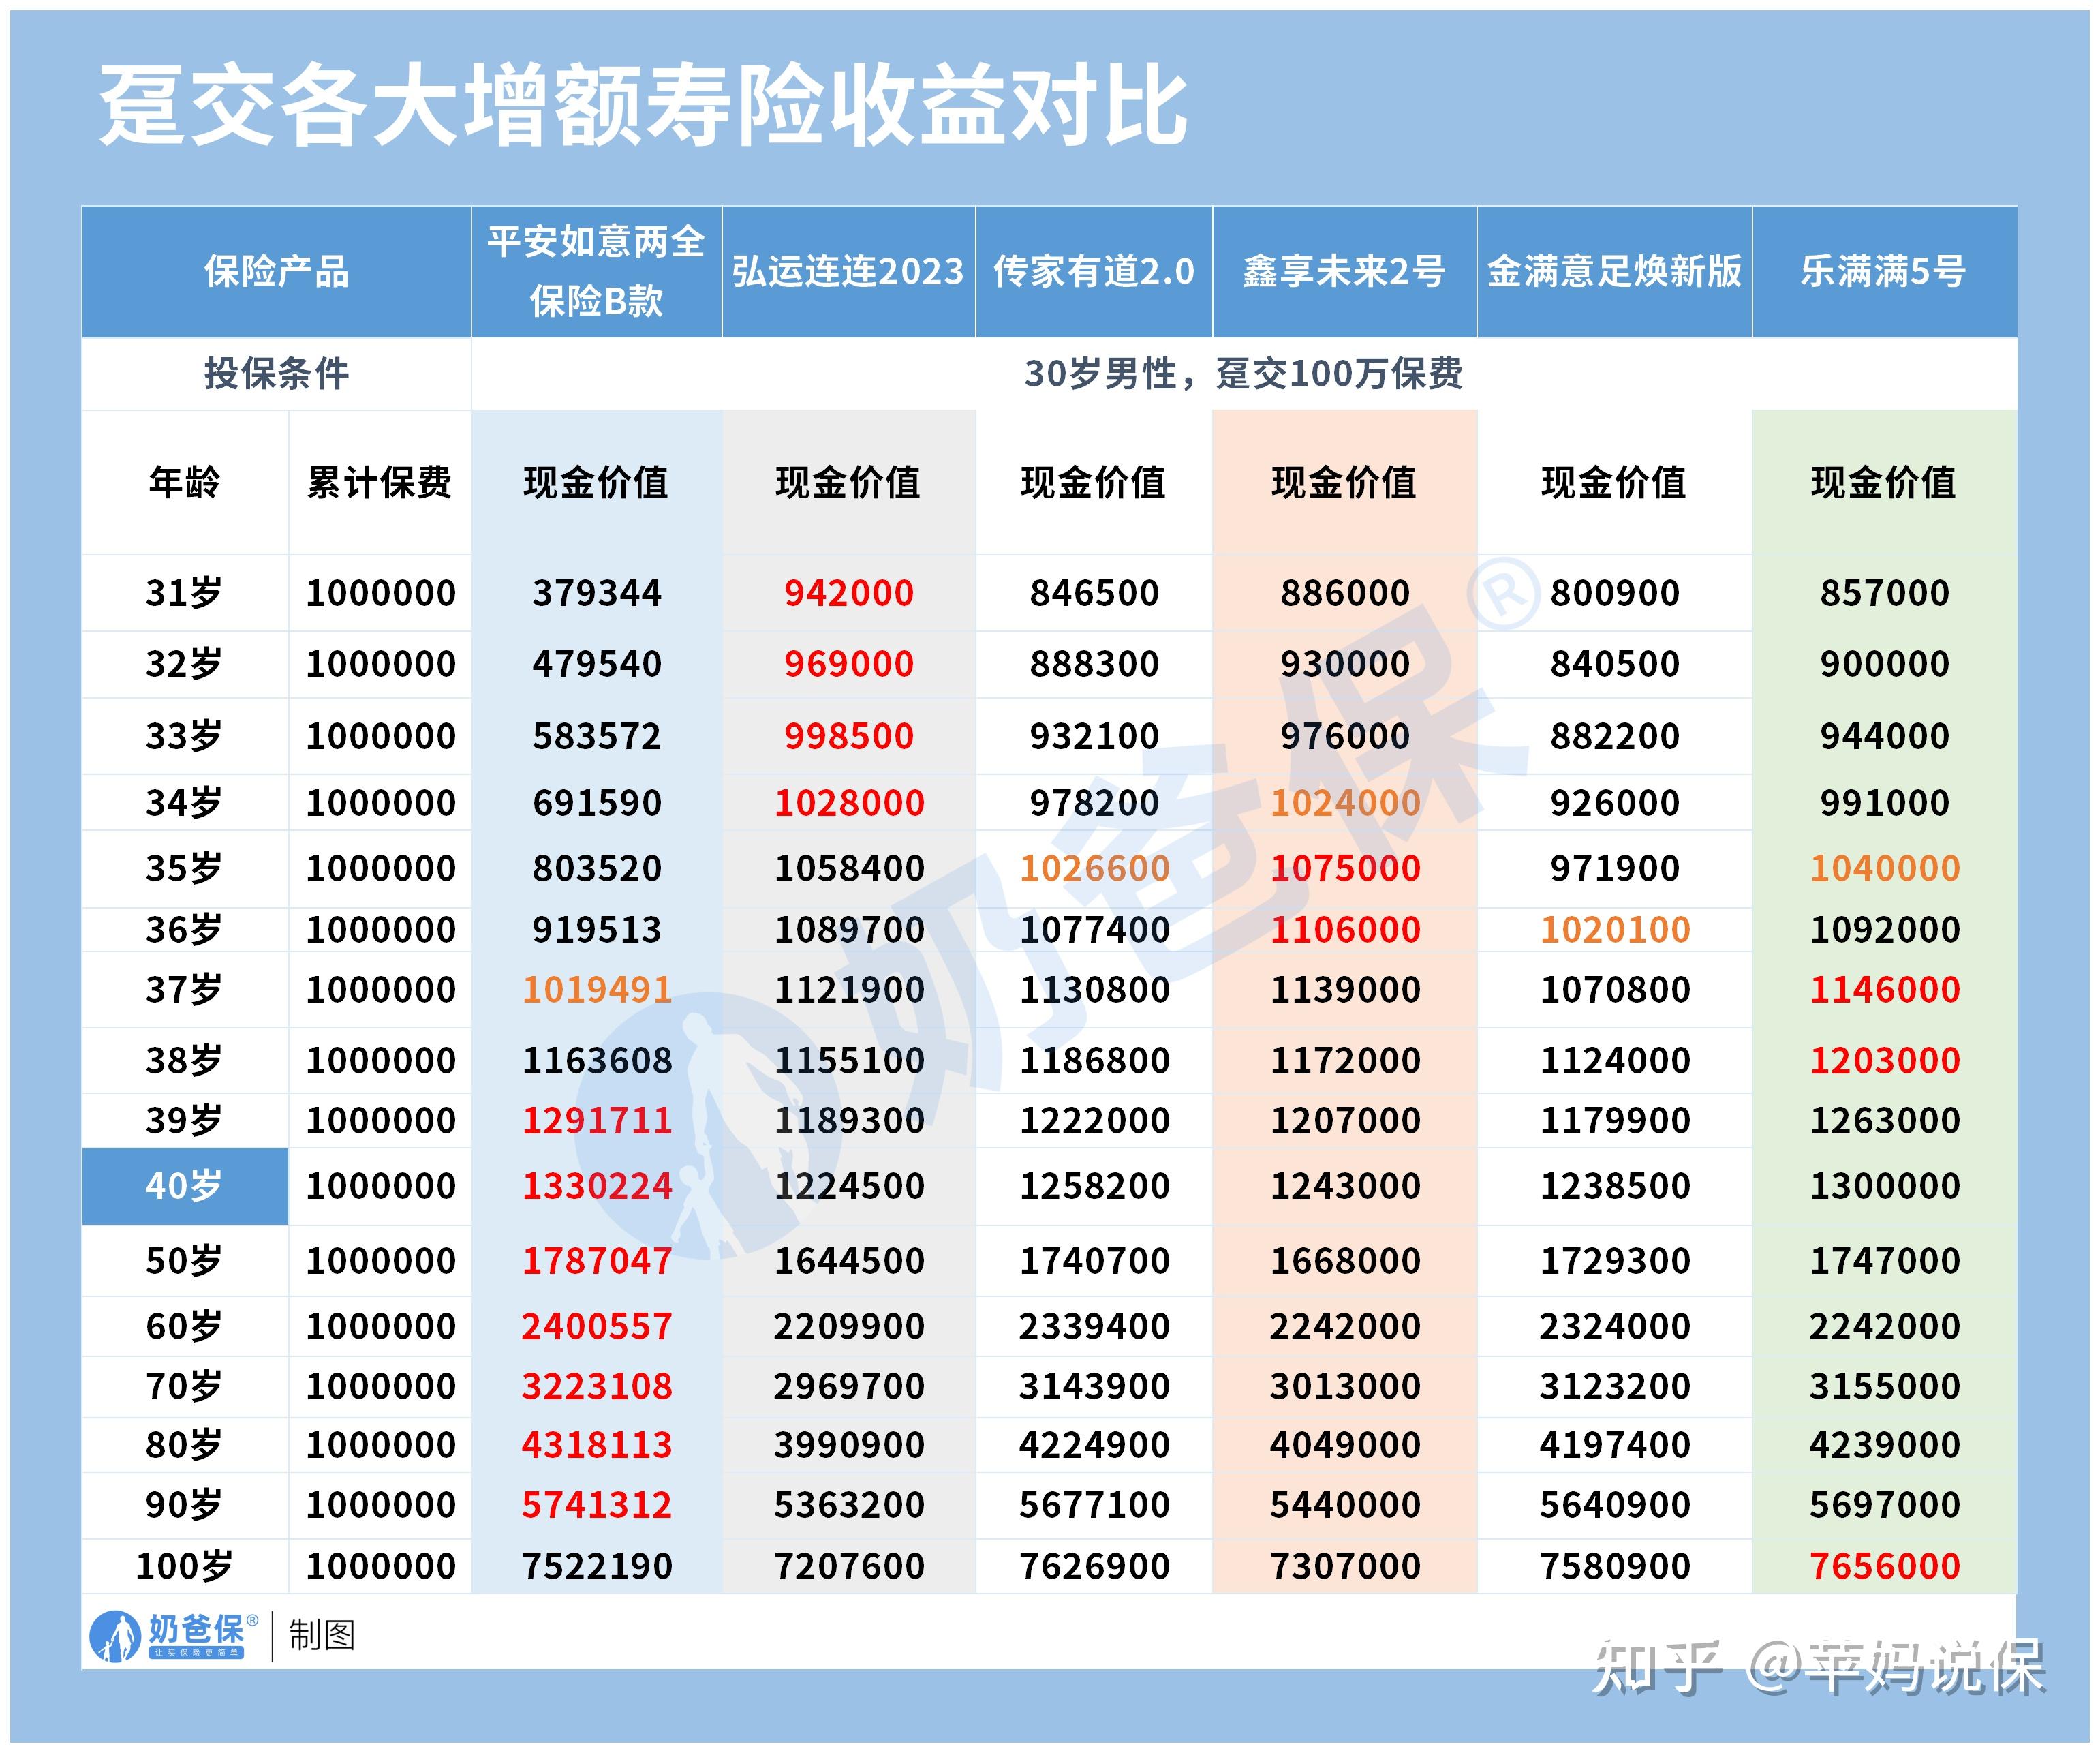Image resolution: width=2100 pixels, height=1753 pixels.
Task: Click the red value 998500
Action: (x=849, y=736)
